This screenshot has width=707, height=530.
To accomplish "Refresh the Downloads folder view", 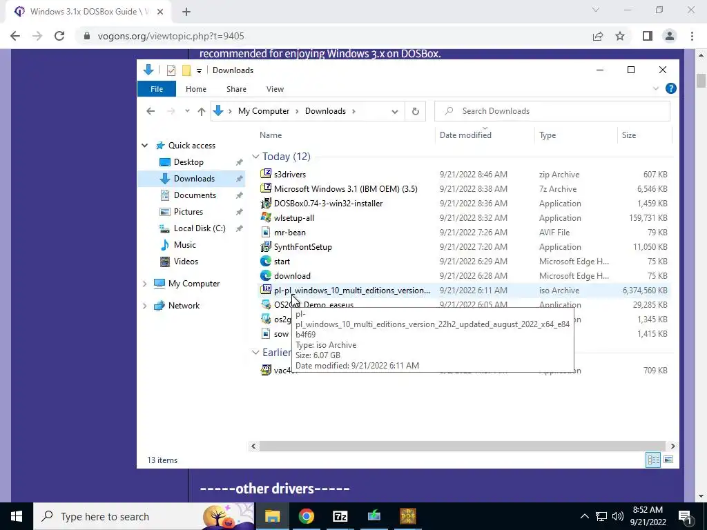I will 415,111.
